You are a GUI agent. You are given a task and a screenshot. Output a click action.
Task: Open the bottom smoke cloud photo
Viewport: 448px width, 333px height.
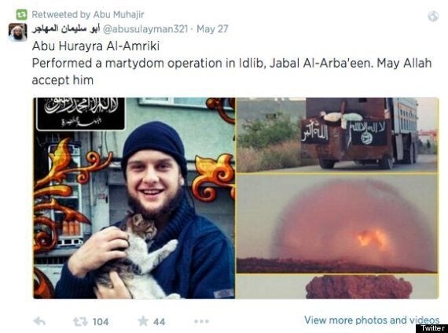[x=337, y=287]
